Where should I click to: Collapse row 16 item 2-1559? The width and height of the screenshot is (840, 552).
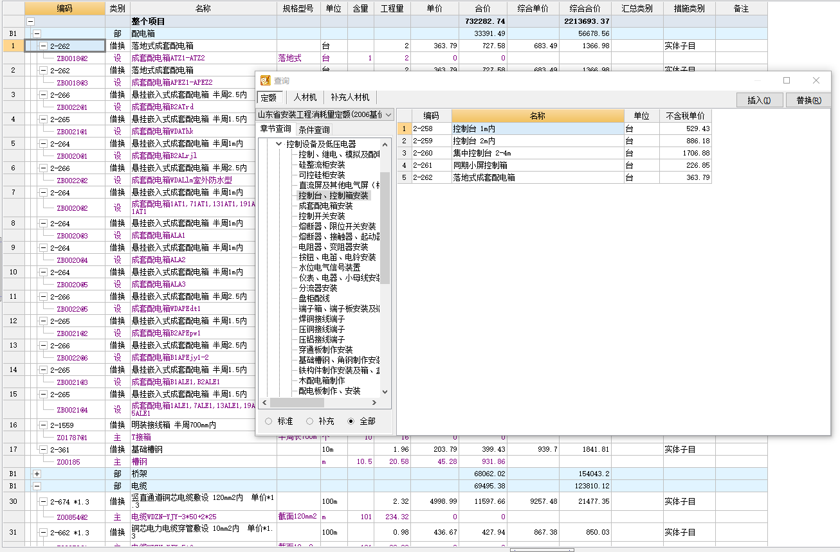click(43, 425)
